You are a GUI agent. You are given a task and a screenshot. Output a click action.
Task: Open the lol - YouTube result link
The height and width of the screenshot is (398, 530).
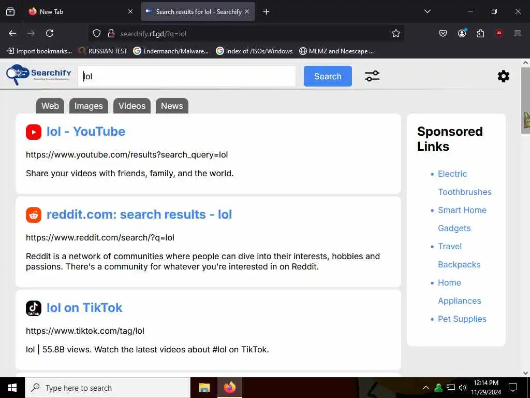tap(86, 132)
